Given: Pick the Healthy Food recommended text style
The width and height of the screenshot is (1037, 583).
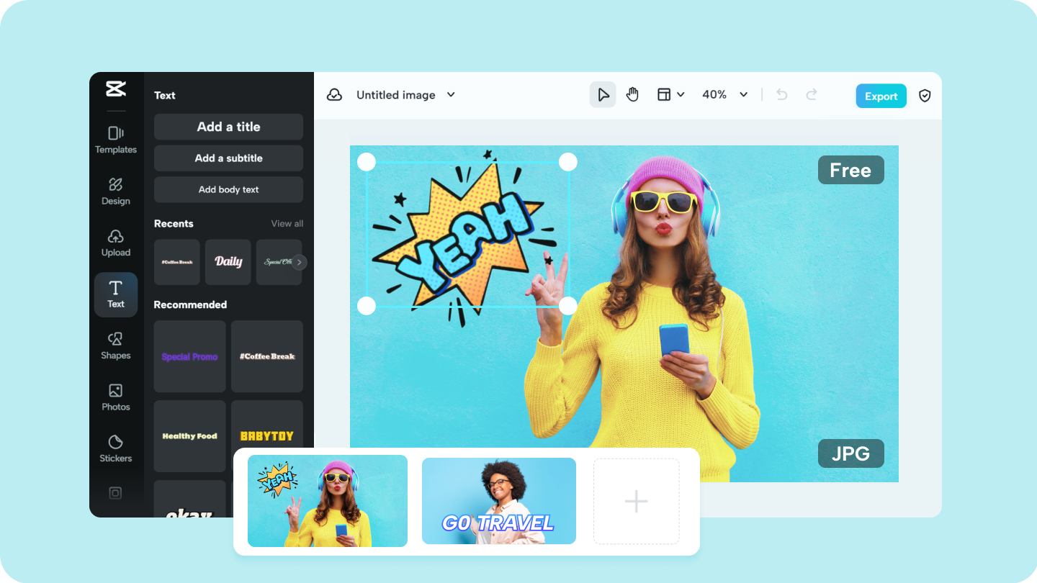Looking at the screenshot, I should [190, 436].
